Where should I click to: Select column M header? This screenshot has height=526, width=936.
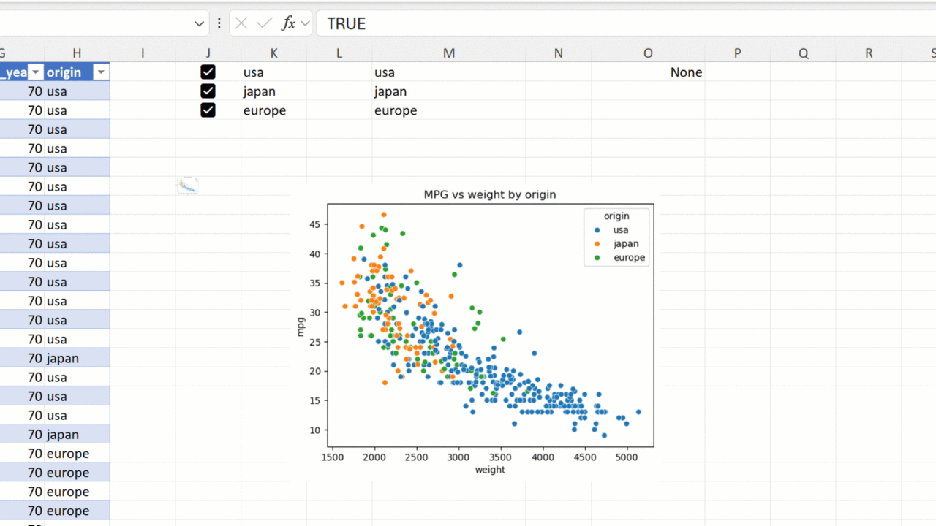448,53
